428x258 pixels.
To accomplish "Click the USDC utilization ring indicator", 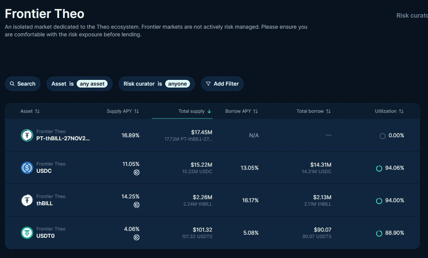I will click(379, 168).
